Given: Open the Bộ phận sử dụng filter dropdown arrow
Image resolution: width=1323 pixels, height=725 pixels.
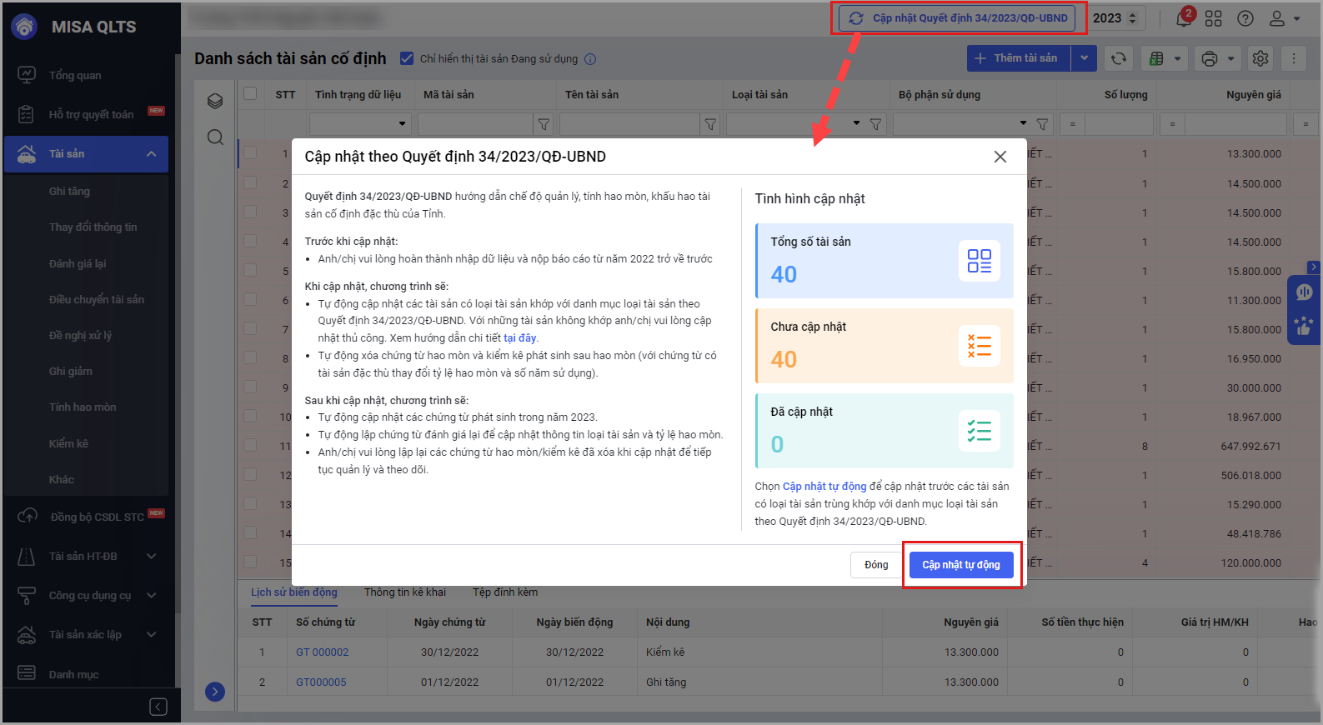Looking at the screenshot, I should pyautogui.click(x=1023, y=123).
